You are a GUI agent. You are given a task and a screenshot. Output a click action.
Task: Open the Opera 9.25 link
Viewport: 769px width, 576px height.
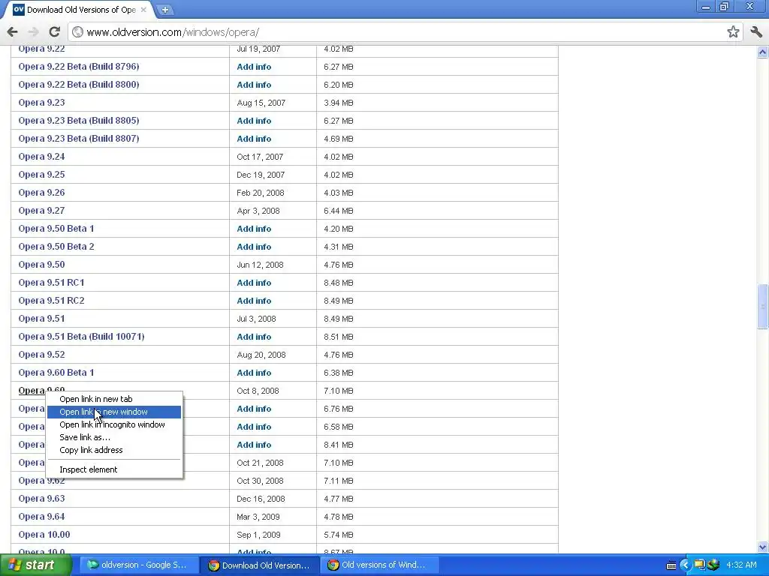tap(42, 174)
